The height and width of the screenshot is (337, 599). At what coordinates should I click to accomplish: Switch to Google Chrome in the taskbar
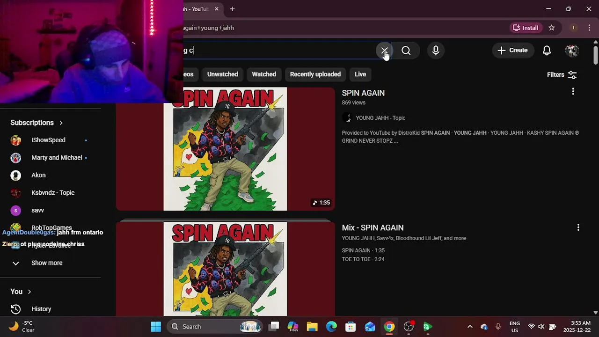(x=389, y=327)
